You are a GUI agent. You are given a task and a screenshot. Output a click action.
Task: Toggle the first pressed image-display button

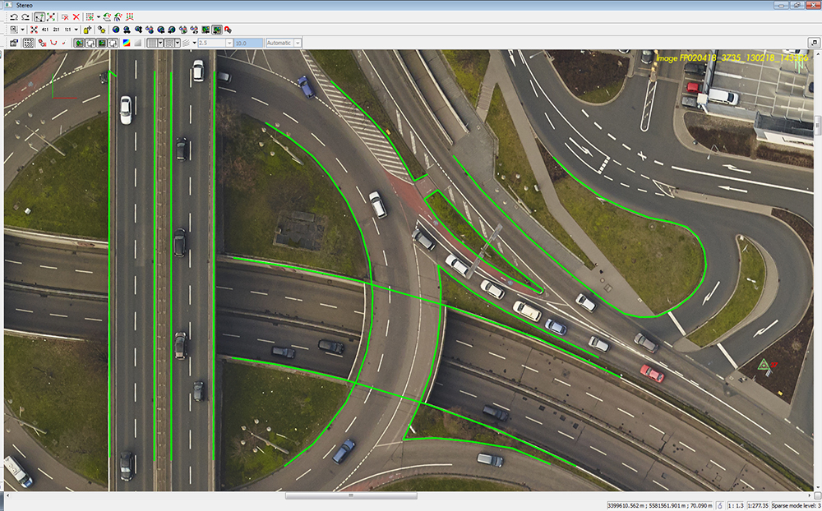pyautogui.click(x=79, y=43)
